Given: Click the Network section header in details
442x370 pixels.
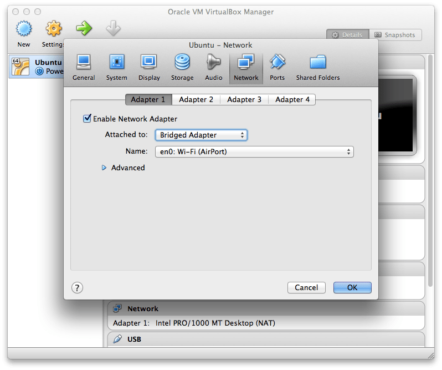Looking at the screenshot, I should click(266, 308).
